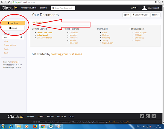Click Change next to Basic Plan
The height and width of the screenshot is (129, 164).
(15, 62)
